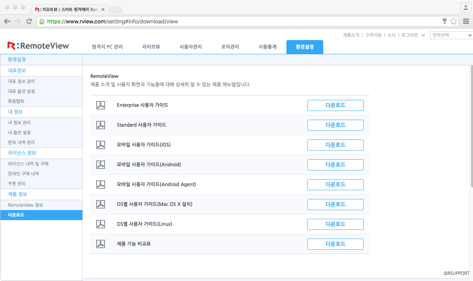
Task: Click 제품 정보 sidebar section
Action: tap(41, 194)
